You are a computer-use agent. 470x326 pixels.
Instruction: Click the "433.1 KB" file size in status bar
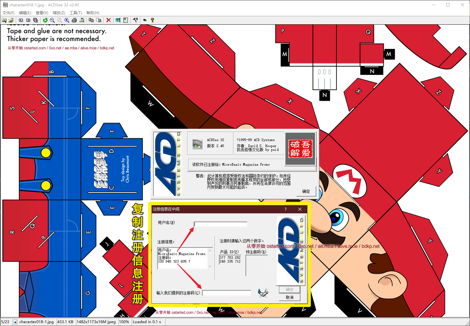tap(65, 322)
